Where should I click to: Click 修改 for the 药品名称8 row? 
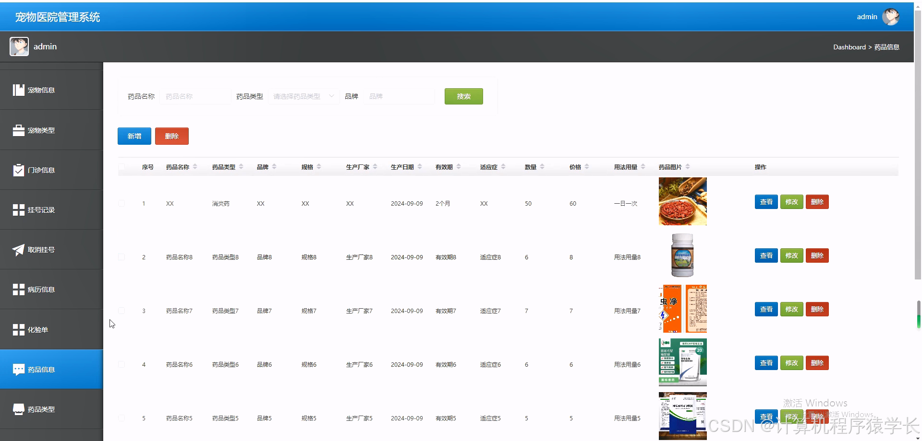click(x=792, y=255)
